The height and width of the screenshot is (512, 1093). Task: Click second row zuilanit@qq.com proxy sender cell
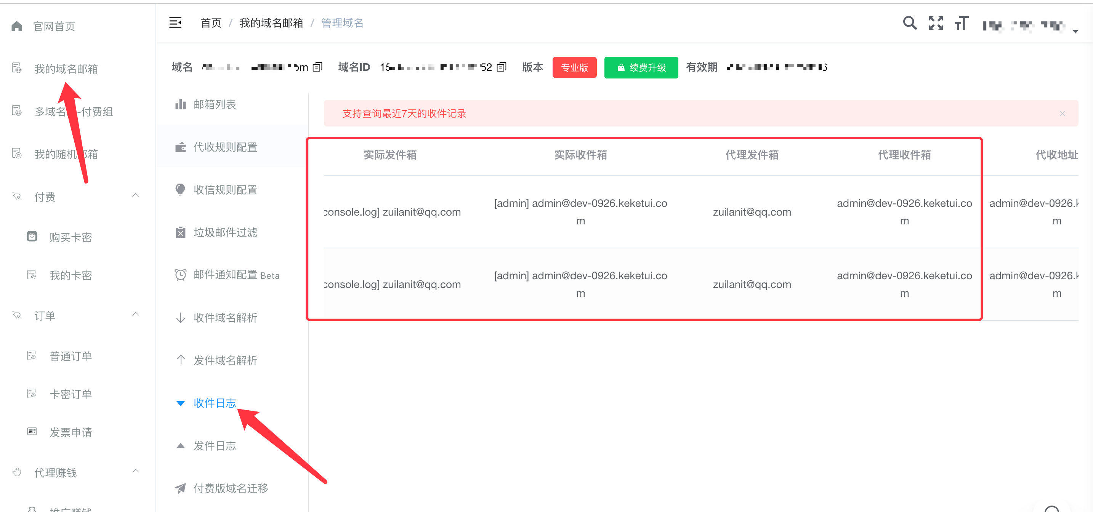pos(752,284)
